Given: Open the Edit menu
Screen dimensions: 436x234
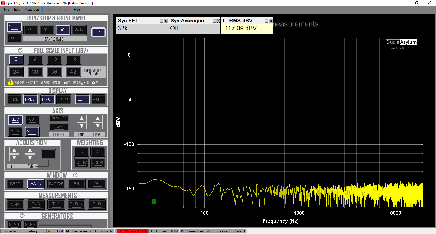Looking at the screenshot, I should click(17, 10).
